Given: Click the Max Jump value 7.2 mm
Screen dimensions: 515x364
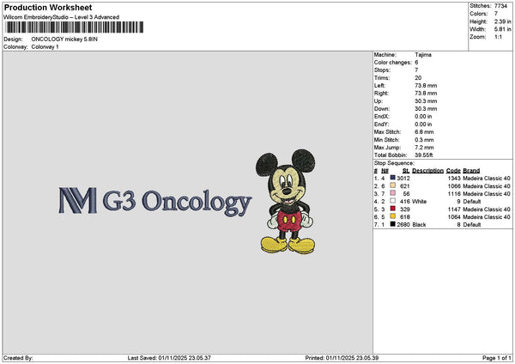Looking at the screenshot, I should tap(424, 148).
